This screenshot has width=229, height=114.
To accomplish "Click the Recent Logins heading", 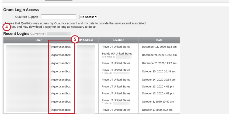I will [x=16, y=34].
